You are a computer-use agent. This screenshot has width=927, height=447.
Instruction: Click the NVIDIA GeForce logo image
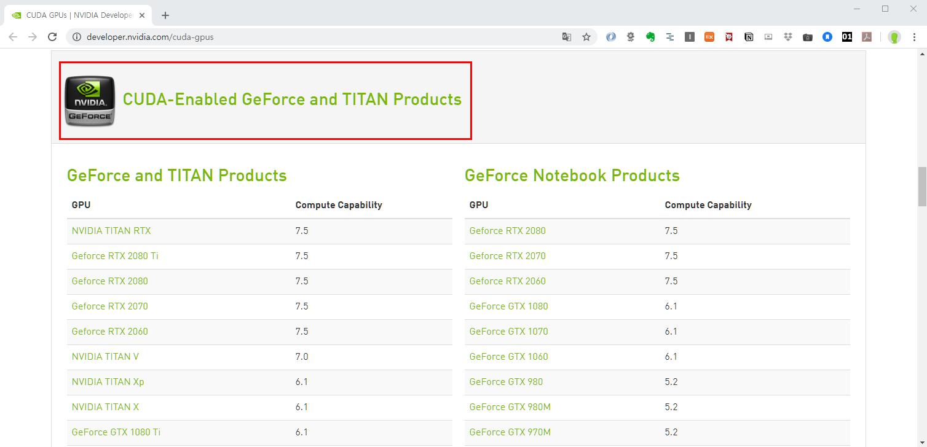(90, 101)
